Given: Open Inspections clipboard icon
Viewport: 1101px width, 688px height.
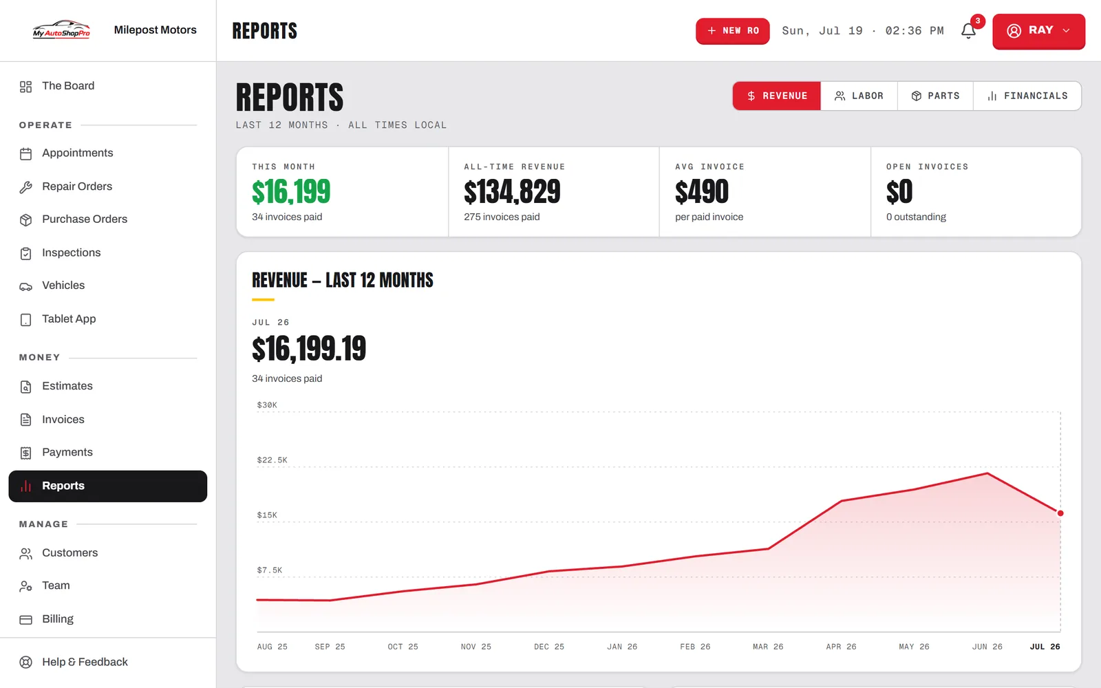Looking at the screenshot, I should [25, 253].
